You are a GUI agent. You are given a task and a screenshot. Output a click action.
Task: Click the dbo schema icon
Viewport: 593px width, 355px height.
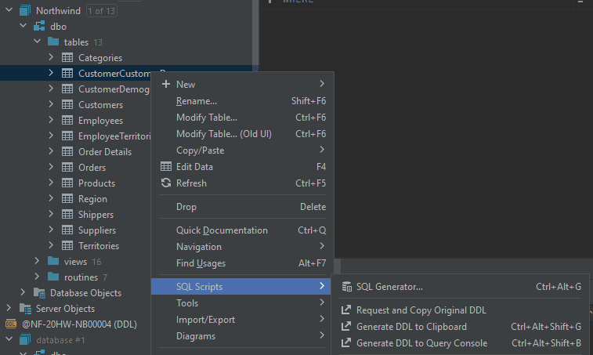pyautogui.click(x=38, y=27)
